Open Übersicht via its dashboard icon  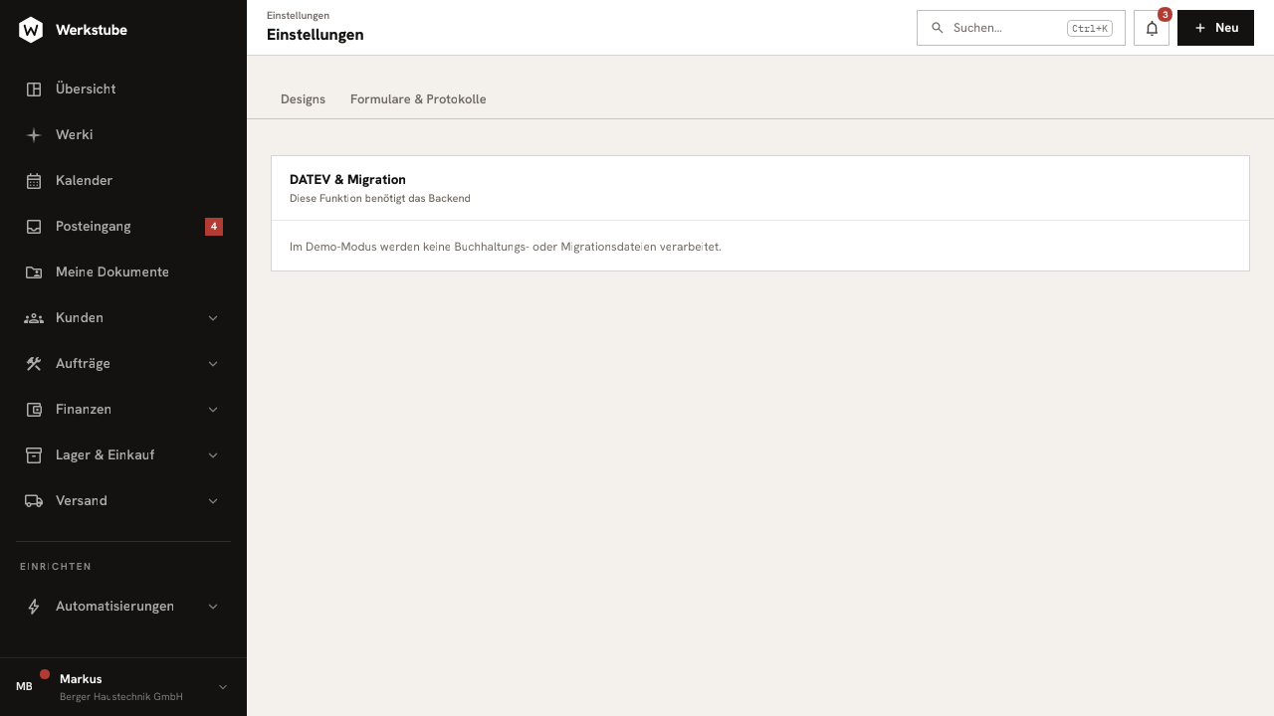point(34,89)
